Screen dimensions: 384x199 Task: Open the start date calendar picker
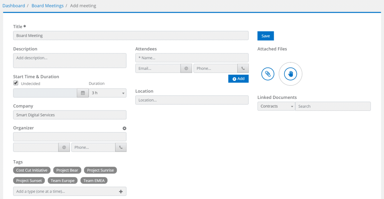[x=83, y=93]
